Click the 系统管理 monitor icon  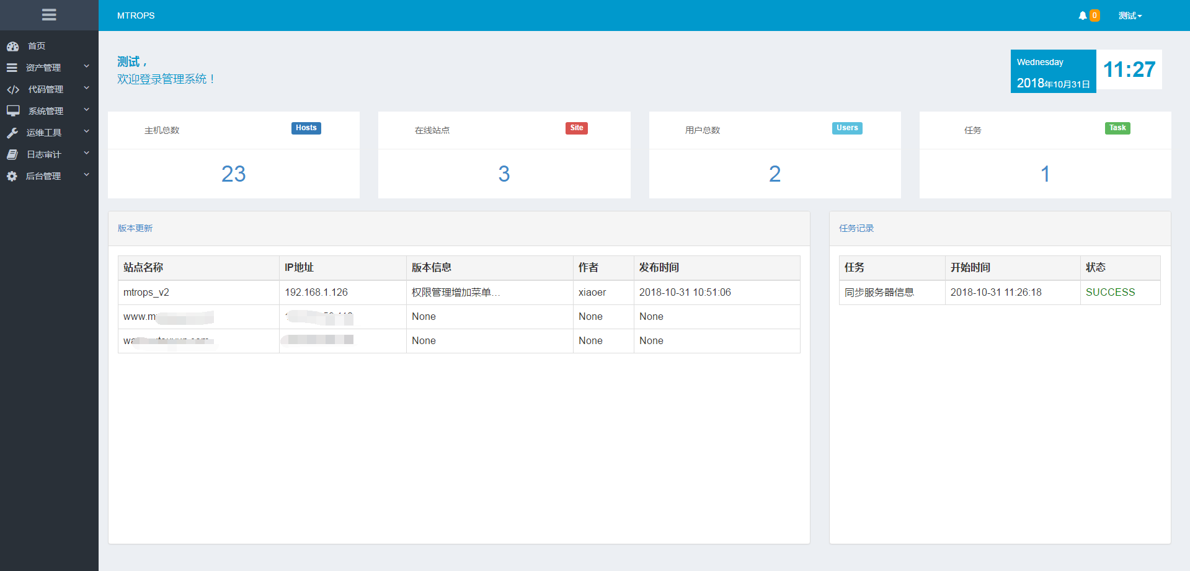13,111
